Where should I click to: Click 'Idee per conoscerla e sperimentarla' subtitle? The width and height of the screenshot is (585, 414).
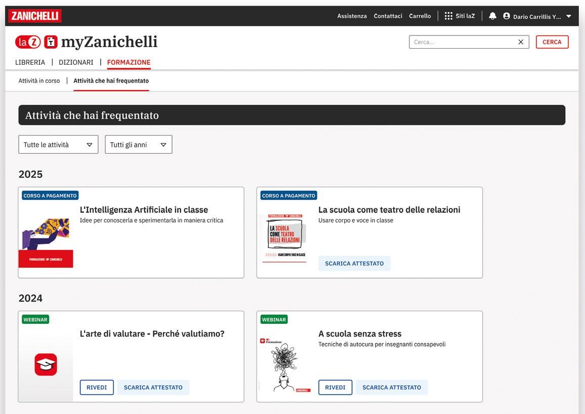pos(151,221)
